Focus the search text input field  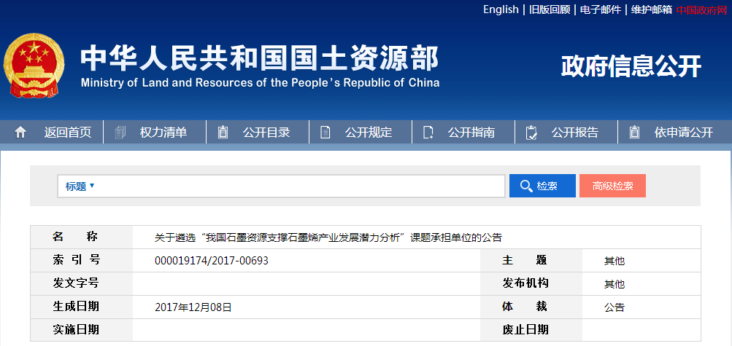pos(299,186)
